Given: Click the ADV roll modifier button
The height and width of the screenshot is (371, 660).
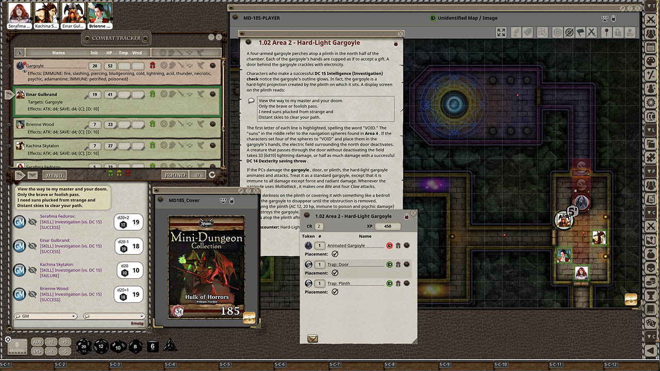Looking at the screenshot, I should click(37, 342).
